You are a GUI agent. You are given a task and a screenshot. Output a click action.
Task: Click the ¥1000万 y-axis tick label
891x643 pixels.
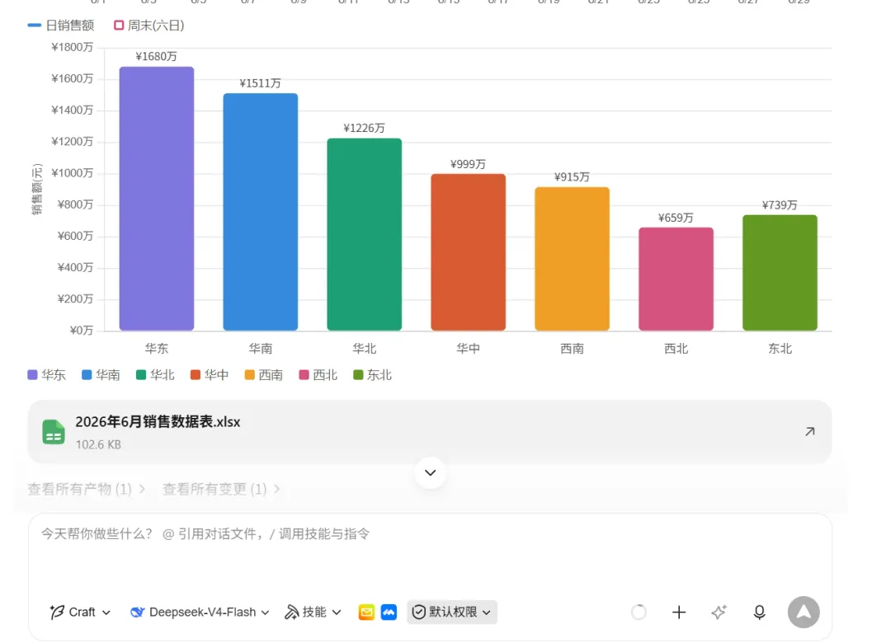pos(72,173)
